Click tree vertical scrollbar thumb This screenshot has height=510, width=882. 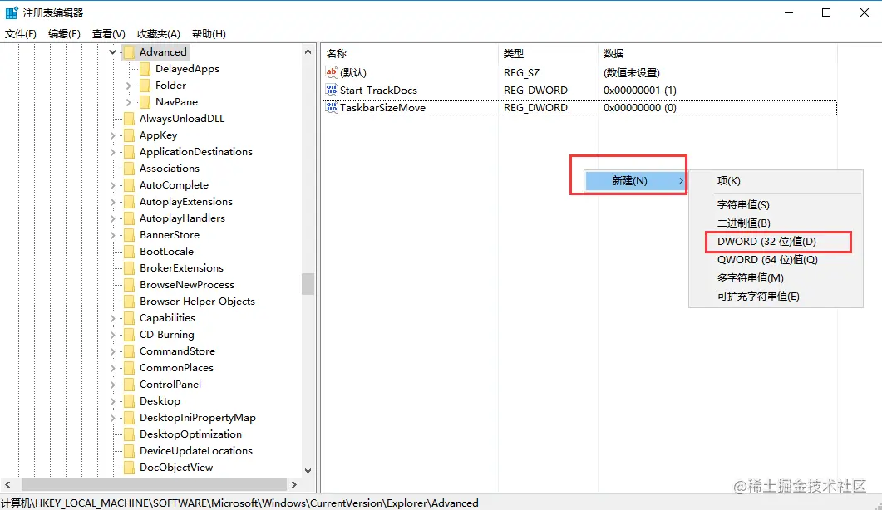point(308,284)
